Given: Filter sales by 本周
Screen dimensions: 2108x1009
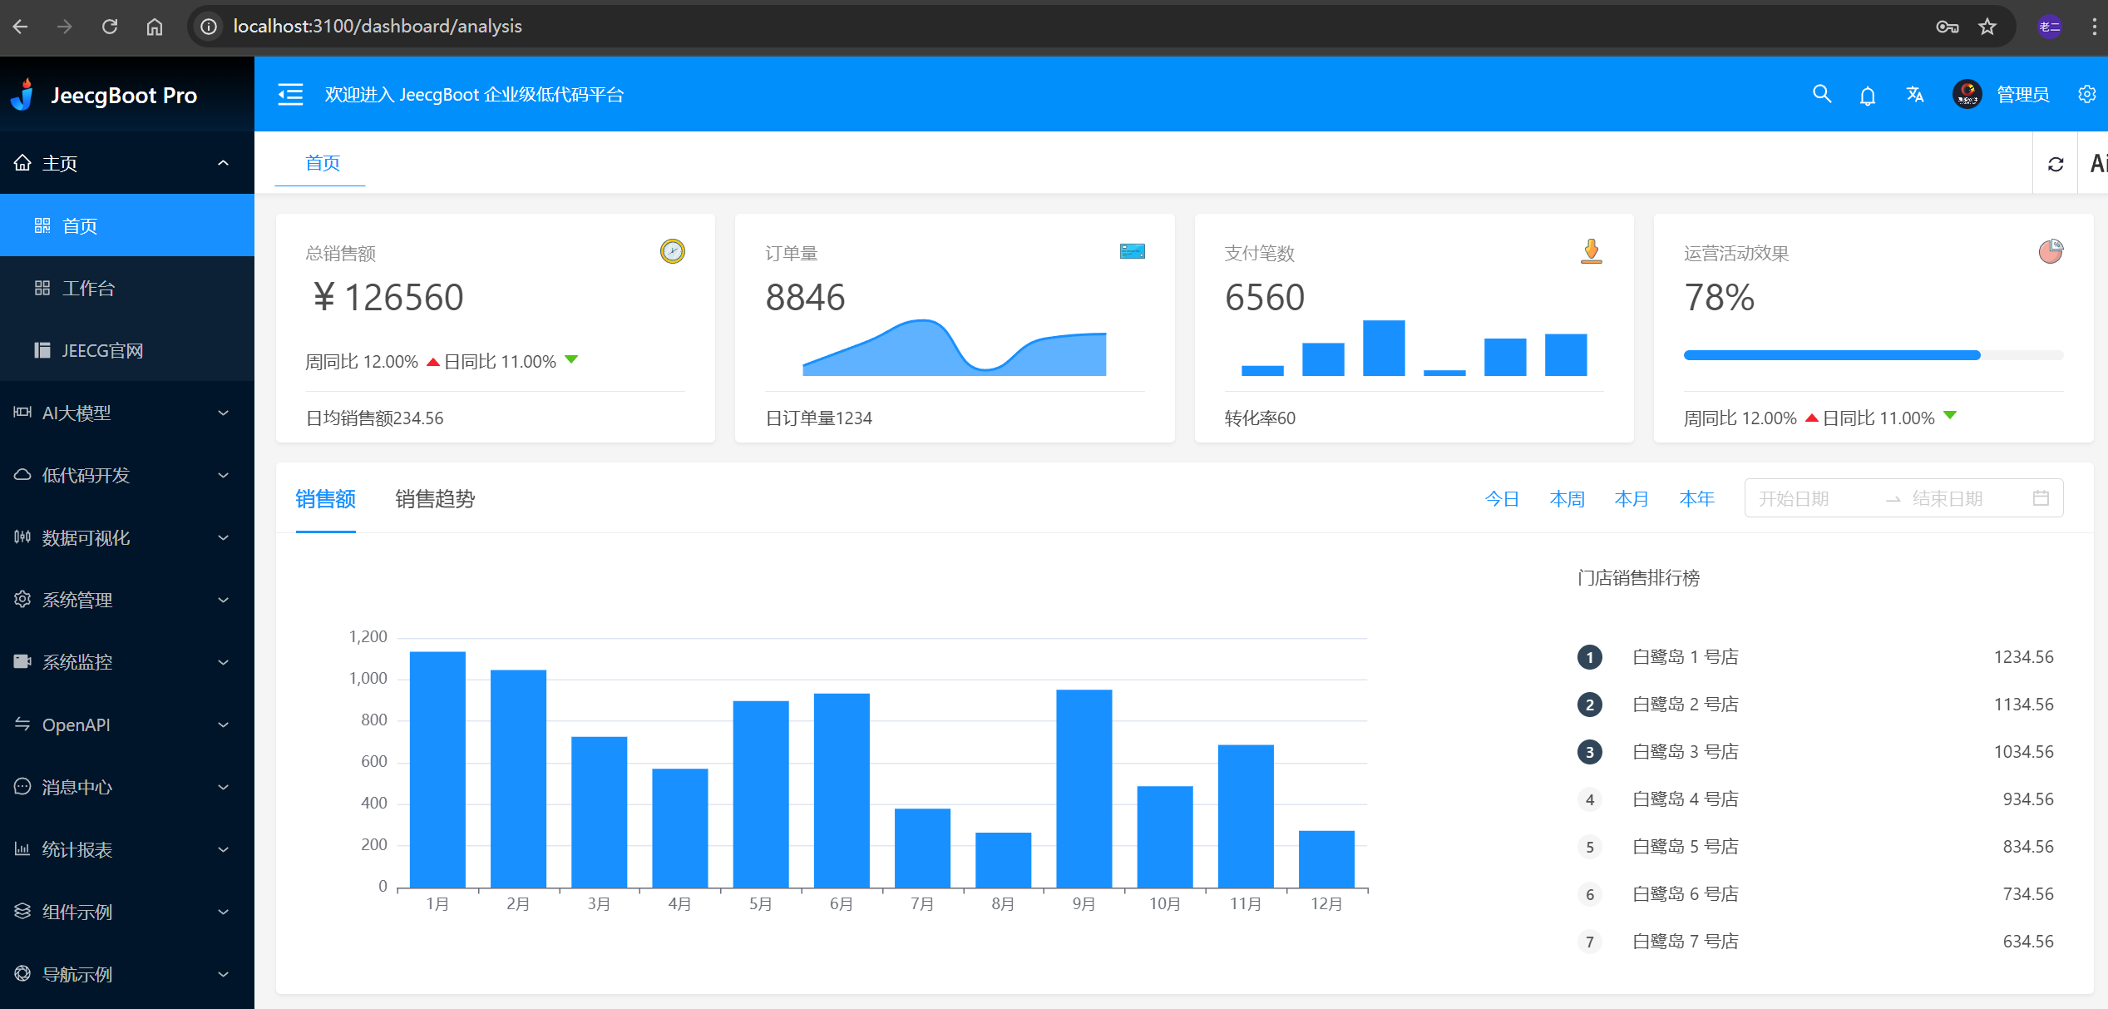Looking at the screenshot, I should 1567,498.
